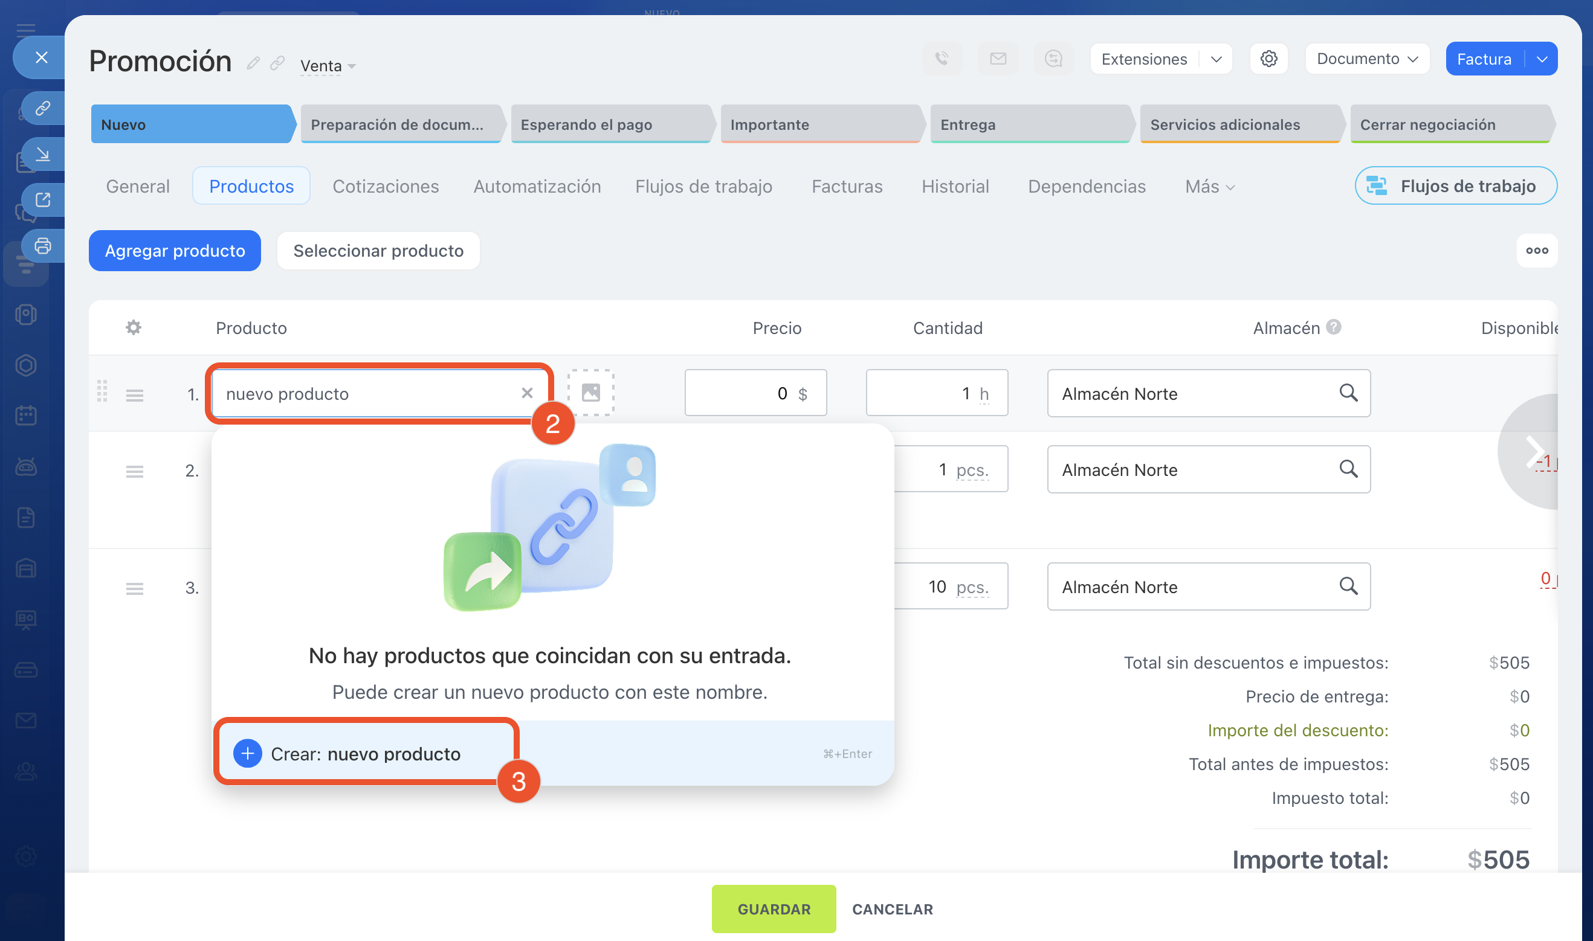Click the pencil edit icon beside Promoción
This screenshot has width=1593, height=941.
tap(253, 63)
